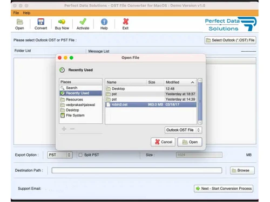Sort files by Name column header

(126, 82)
